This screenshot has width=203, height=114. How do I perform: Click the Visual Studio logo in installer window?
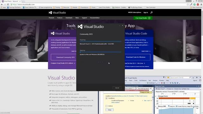click(91, 27)
